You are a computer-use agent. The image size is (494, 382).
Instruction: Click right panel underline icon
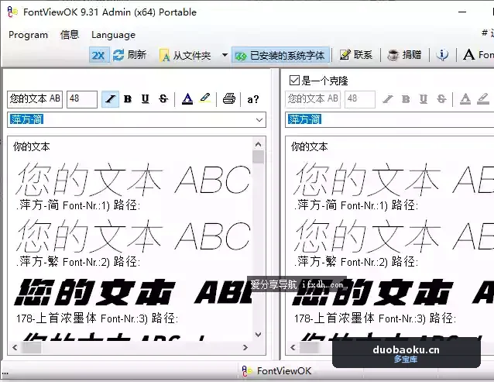point(424,99)
